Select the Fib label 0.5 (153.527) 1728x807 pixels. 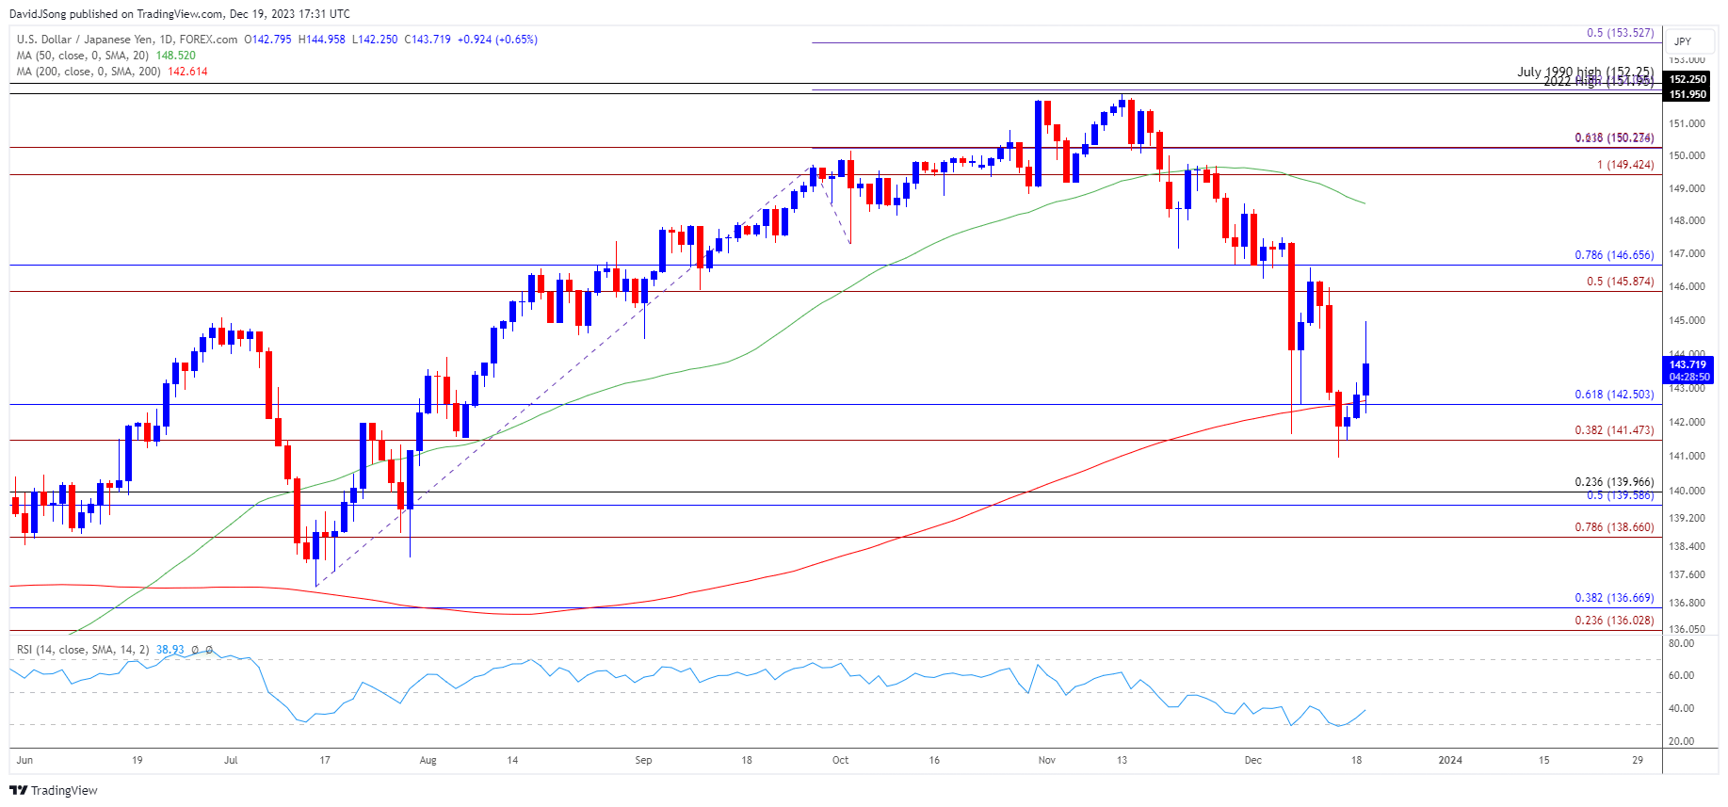click(x=1620, y=33)
